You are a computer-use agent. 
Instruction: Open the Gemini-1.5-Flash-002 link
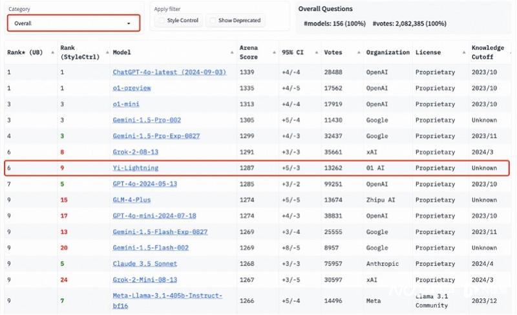pos(151,248)
